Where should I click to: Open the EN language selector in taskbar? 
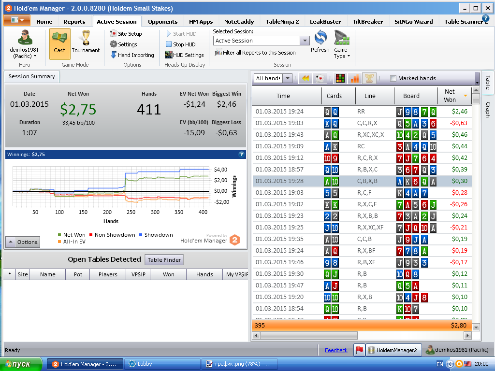click(440, 364)
